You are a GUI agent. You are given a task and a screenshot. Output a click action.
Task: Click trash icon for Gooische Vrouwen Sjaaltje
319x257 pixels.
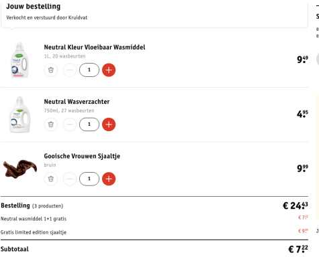click(51, 179)
